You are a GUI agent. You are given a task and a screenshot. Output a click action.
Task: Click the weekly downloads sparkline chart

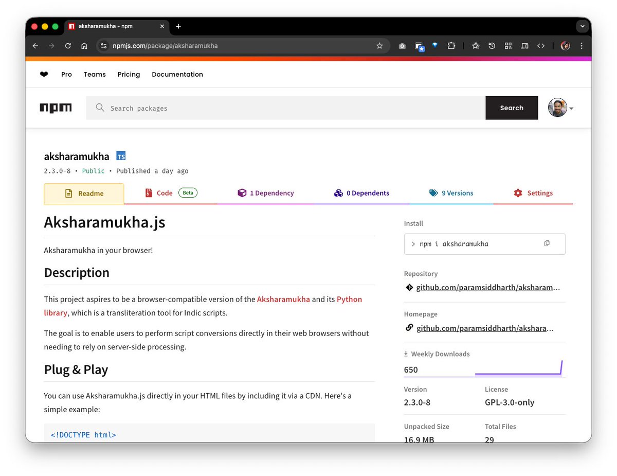(x=519, y=367)
